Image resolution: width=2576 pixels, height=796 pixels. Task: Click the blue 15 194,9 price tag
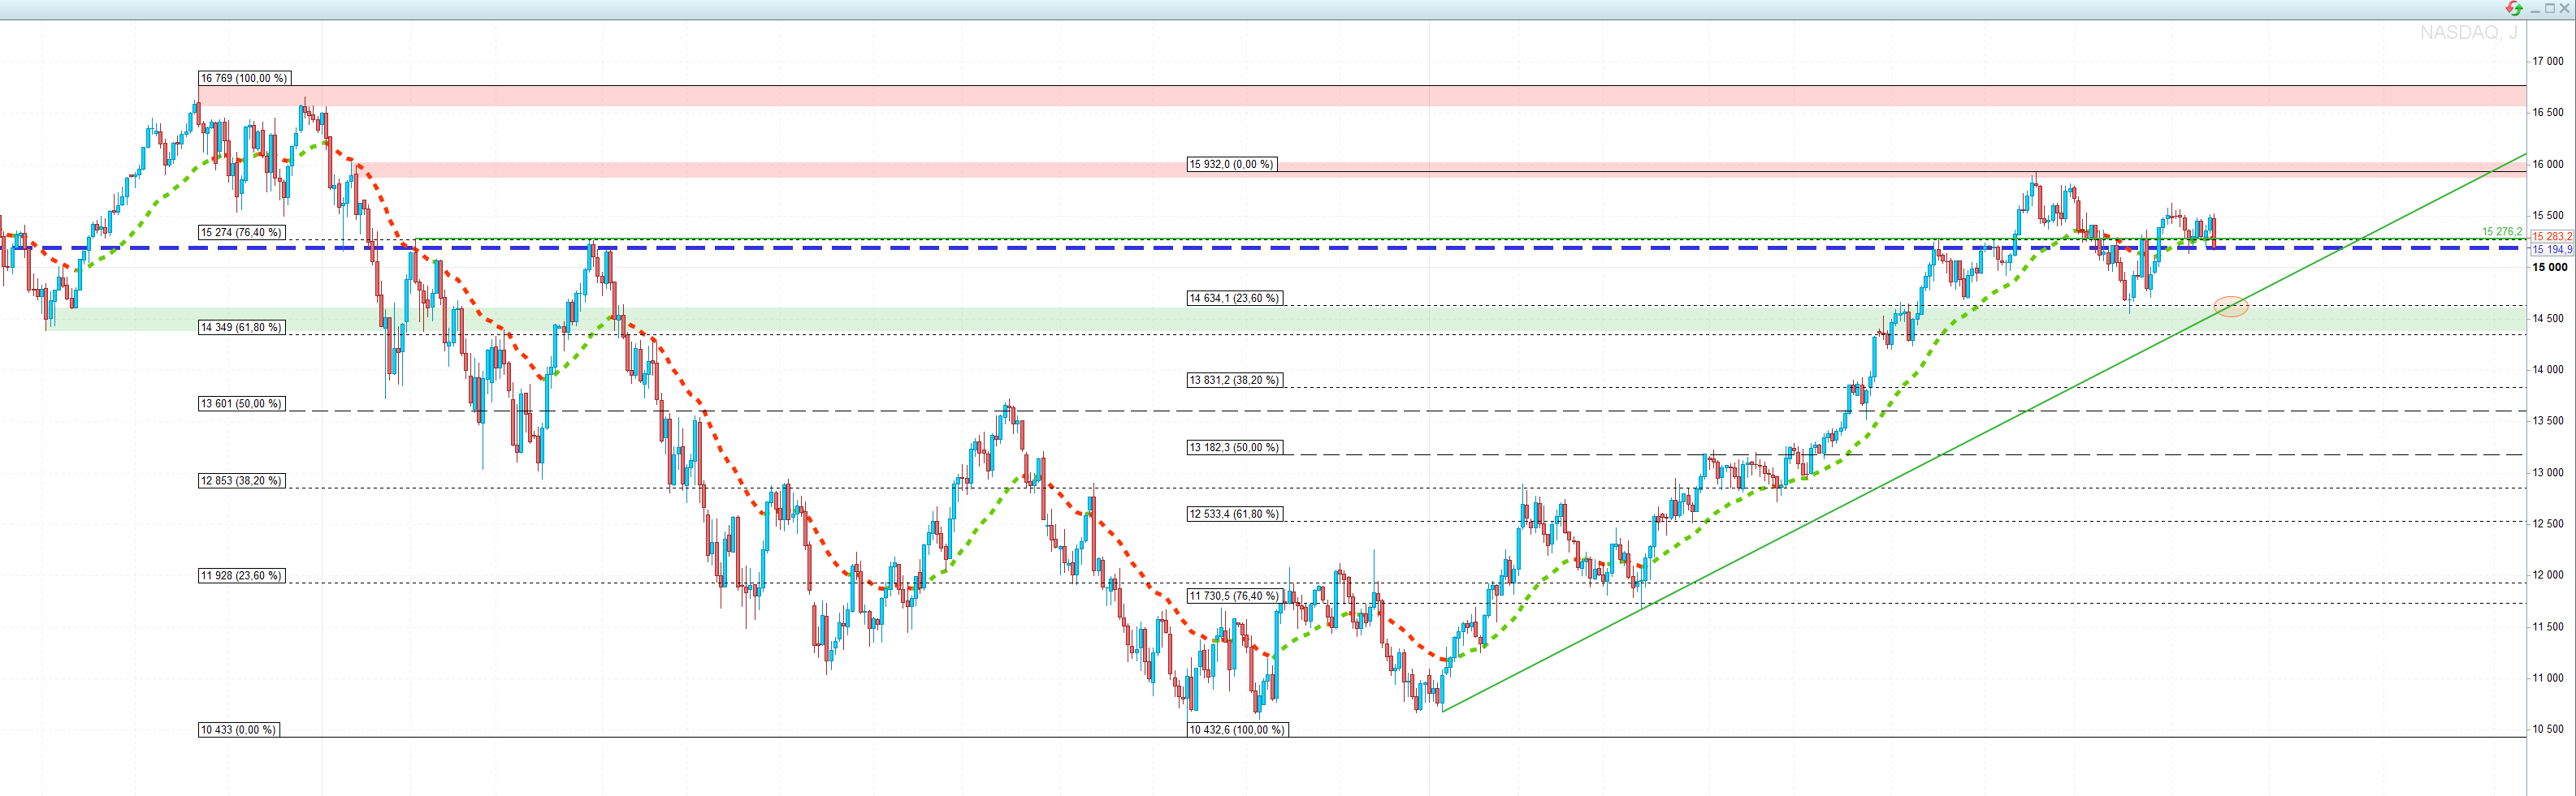[2551, 250]
